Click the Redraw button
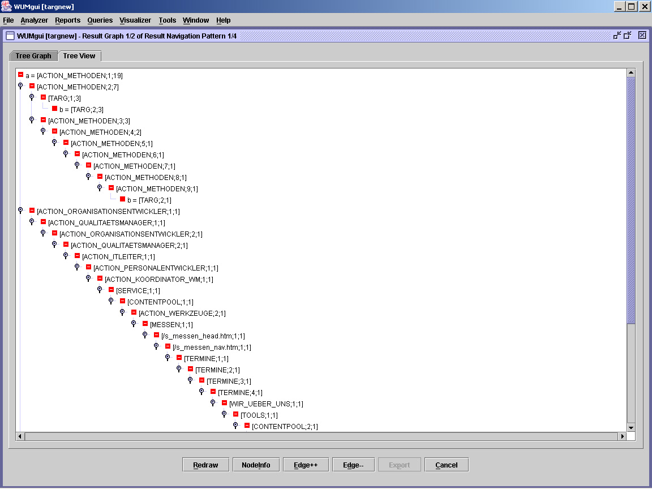 [205, 465]
